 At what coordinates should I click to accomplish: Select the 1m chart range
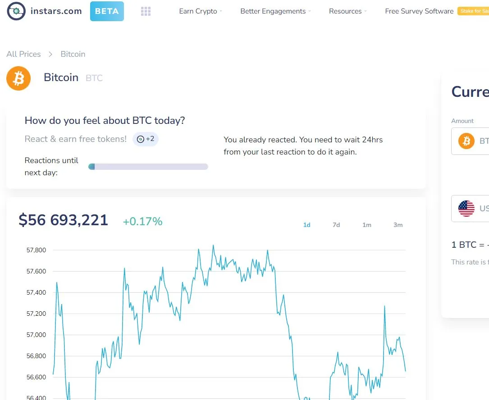(x=367, y=225)
